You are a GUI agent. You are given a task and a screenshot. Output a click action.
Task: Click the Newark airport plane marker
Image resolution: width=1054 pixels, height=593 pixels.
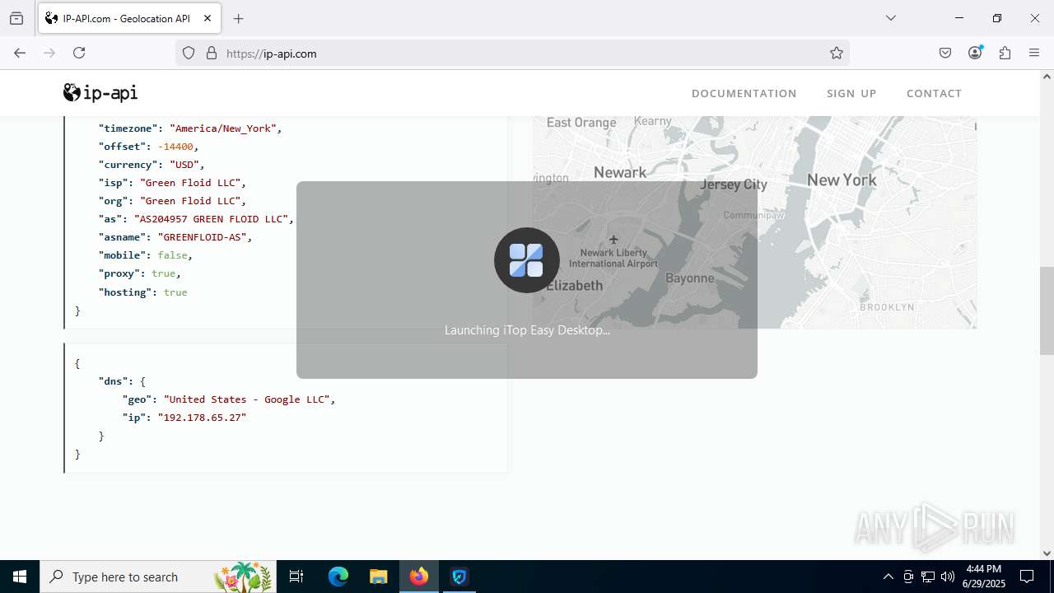(x=613, y=240)
